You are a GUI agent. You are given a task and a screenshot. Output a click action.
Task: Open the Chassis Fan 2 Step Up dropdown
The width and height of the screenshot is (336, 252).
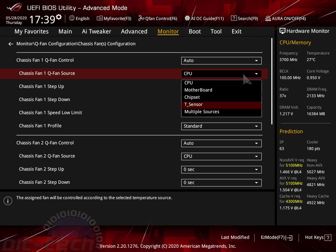click(221, 170)
